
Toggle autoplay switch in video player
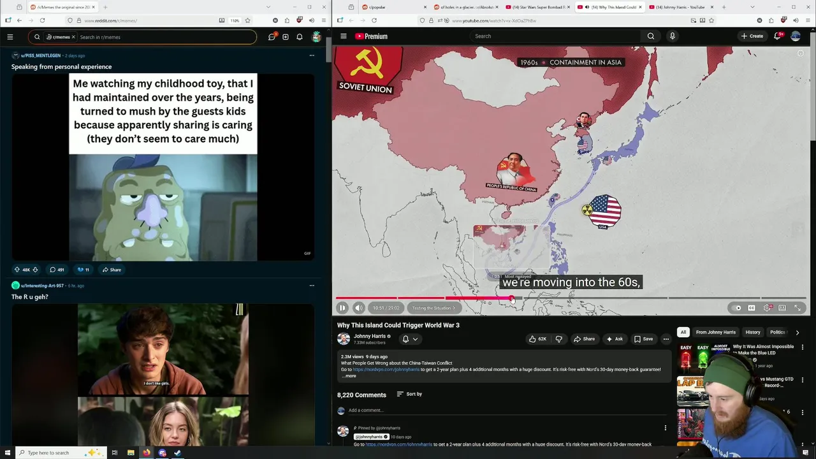coord(738,308)
